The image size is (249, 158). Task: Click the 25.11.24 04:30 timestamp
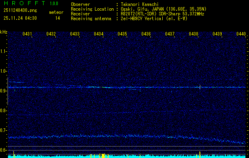[20, 18]
